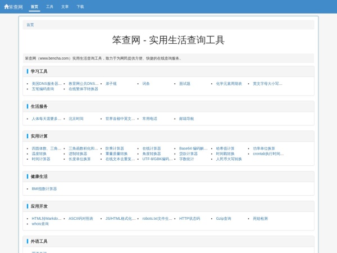Open the 下载 navigation menu item

coord(80,7)
